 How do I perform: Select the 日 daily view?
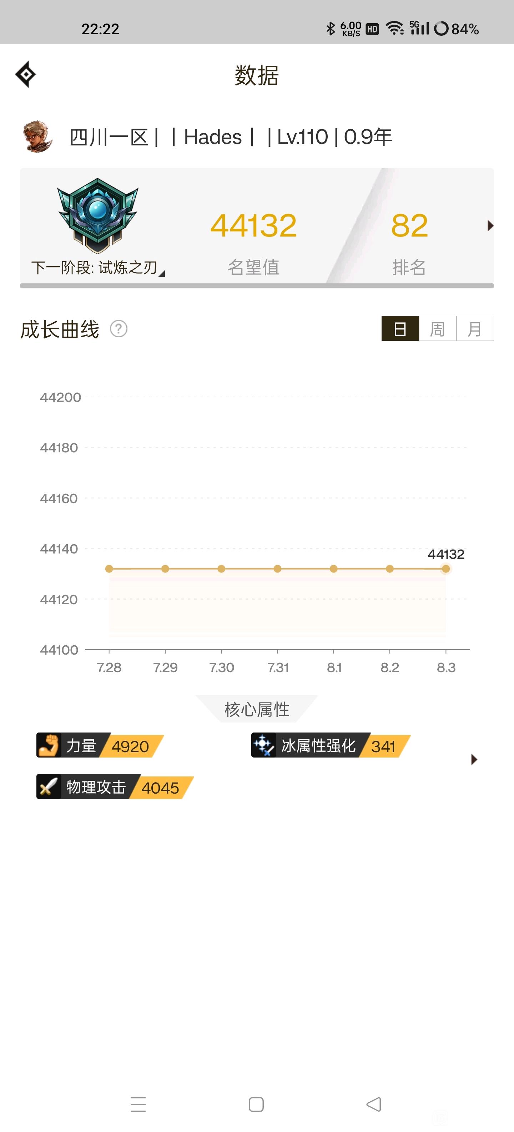[x=400, y=329]
